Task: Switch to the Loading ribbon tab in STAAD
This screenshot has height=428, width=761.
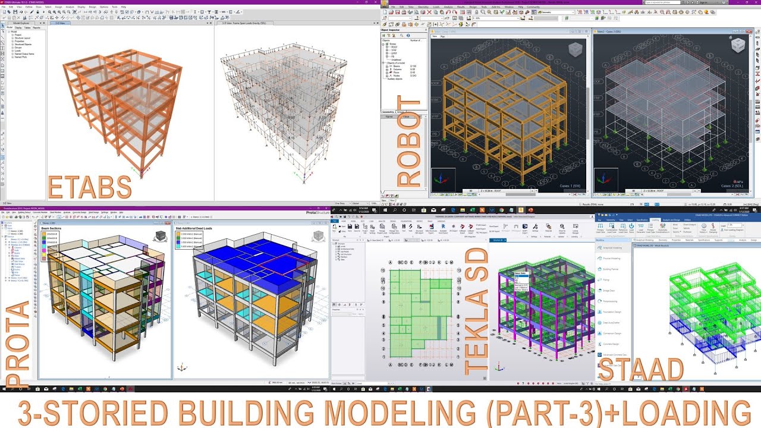Action: 655,220
